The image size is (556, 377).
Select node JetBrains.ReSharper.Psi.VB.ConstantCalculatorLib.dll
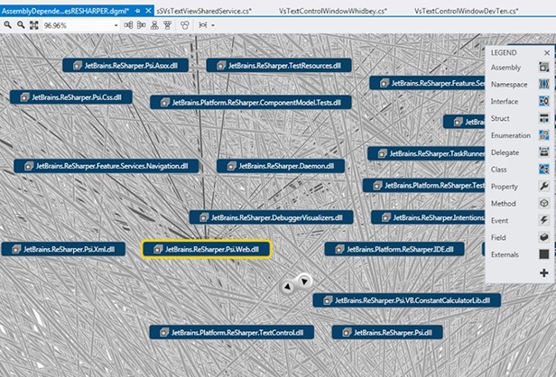[407, 300]
